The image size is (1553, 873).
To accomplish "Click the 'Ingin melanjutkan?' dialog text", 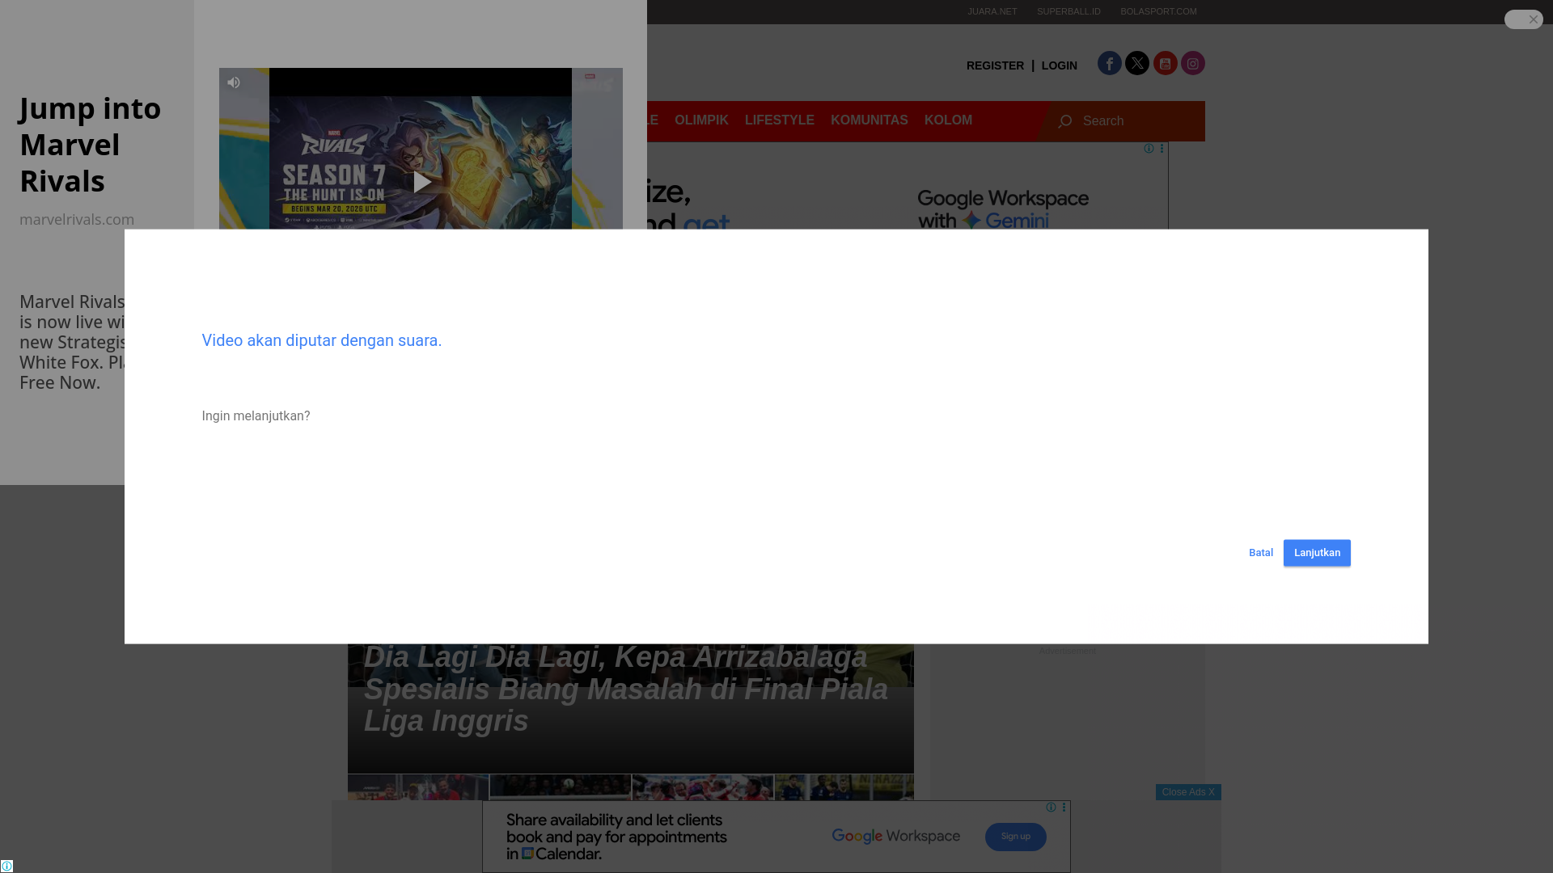I will click(256, 416).
